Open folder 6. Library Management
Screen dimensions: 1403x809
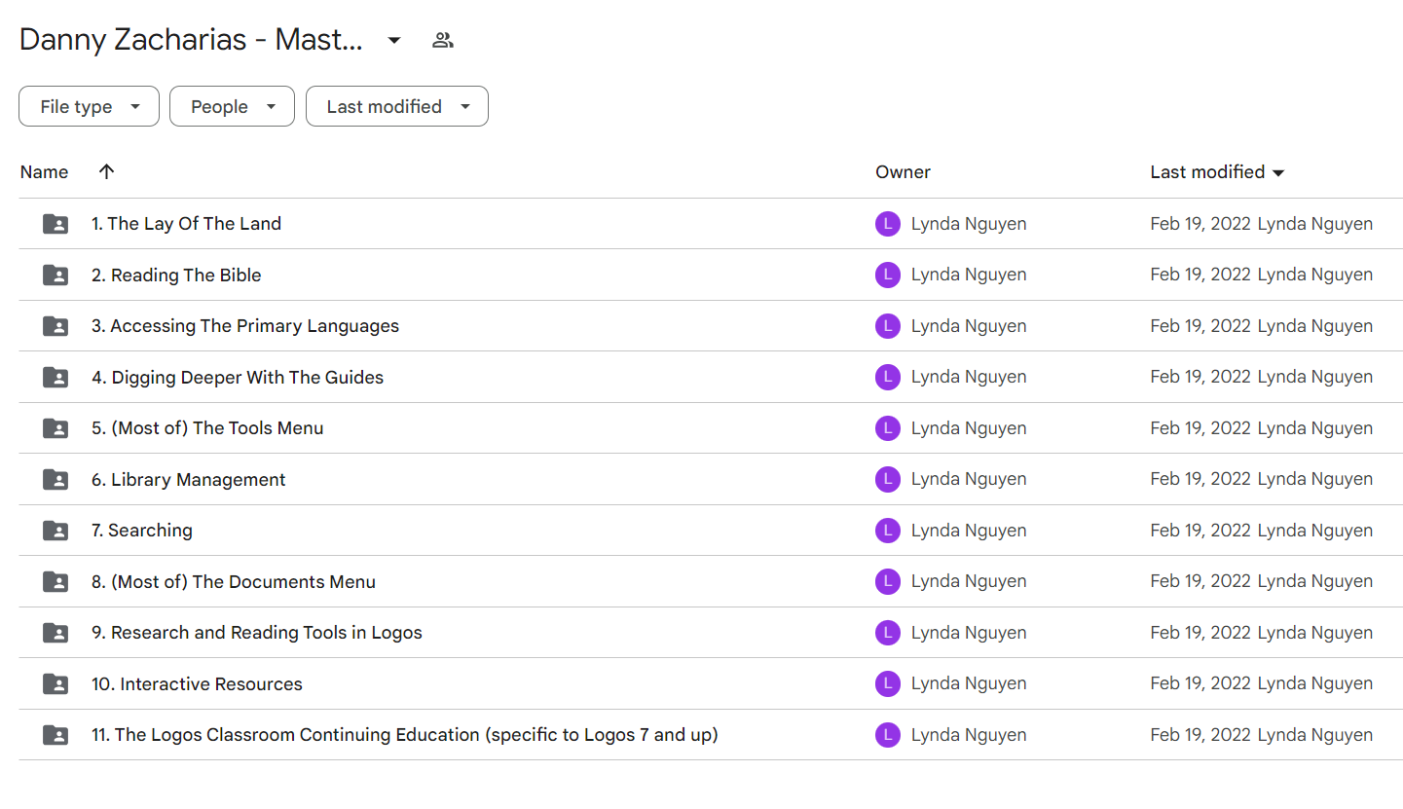coord(189,480)
